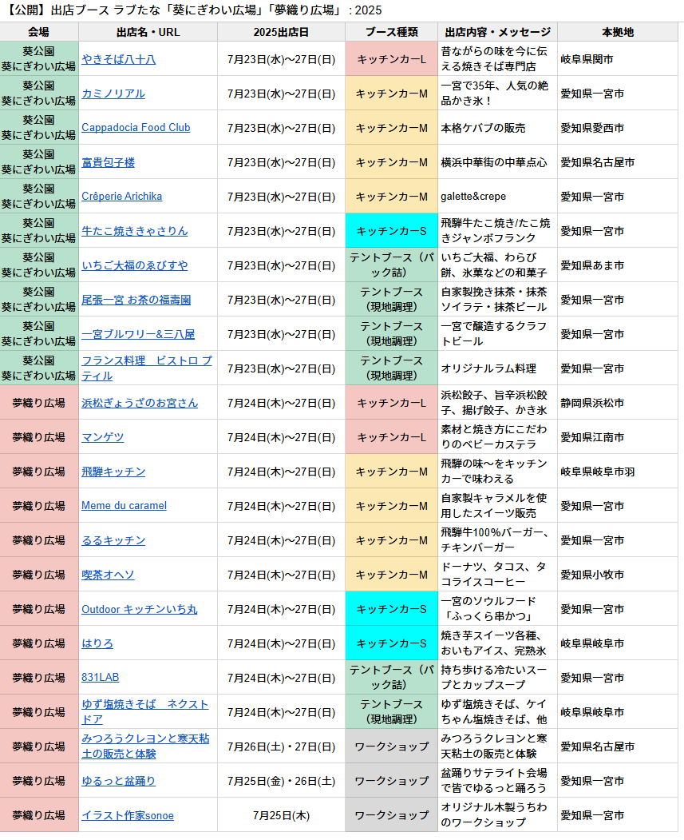This screenshot has width=684, height=840.
Task: Select the 飛騨牛100%バーガー message cell
Action: click(x=497, y=540)
